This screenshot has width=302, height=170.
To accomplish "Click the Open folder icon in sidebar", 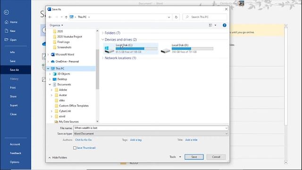I will click(6, 40).
